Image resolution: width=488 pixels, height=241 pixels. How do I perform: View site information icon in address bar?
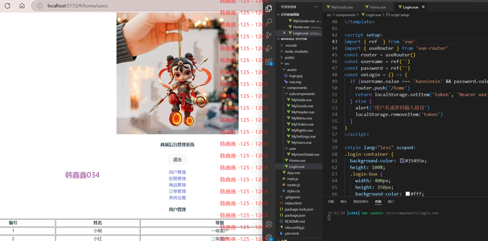pyautogui.click(x=40, y=6)
